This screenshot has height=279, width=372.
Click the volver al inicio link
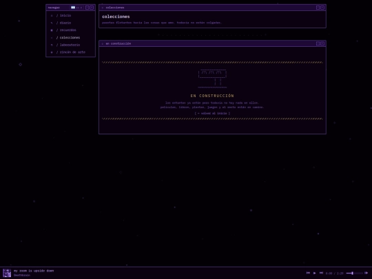(x=212, y=114)
